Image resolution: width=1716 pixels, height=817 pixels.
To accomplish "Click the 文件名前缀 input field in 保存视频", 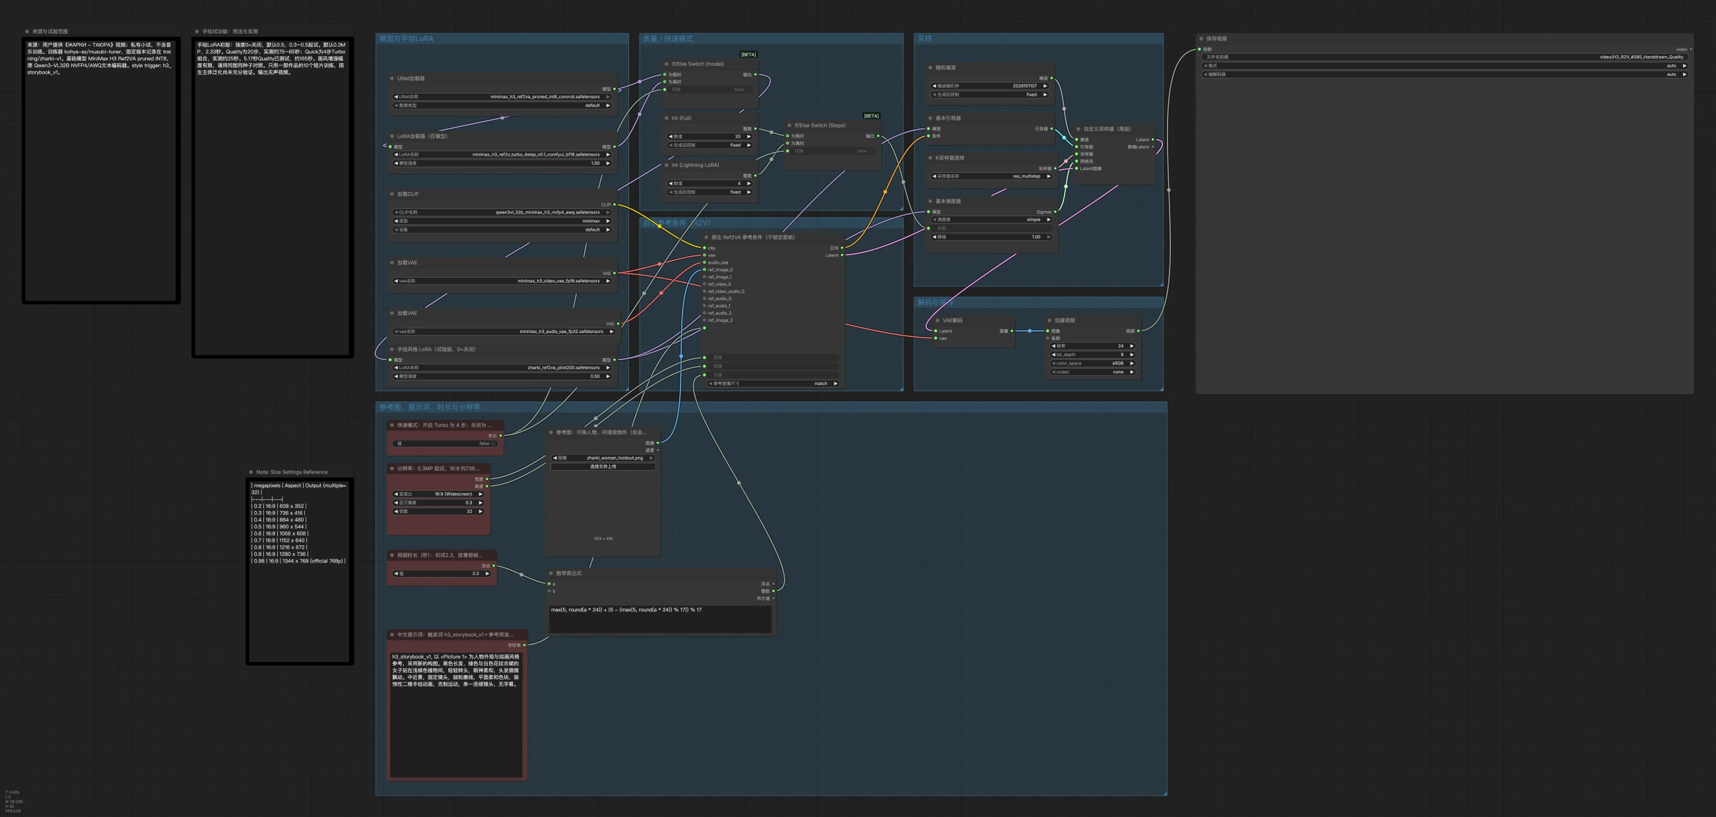I will pyautogui.click(x=1444, y=57).
